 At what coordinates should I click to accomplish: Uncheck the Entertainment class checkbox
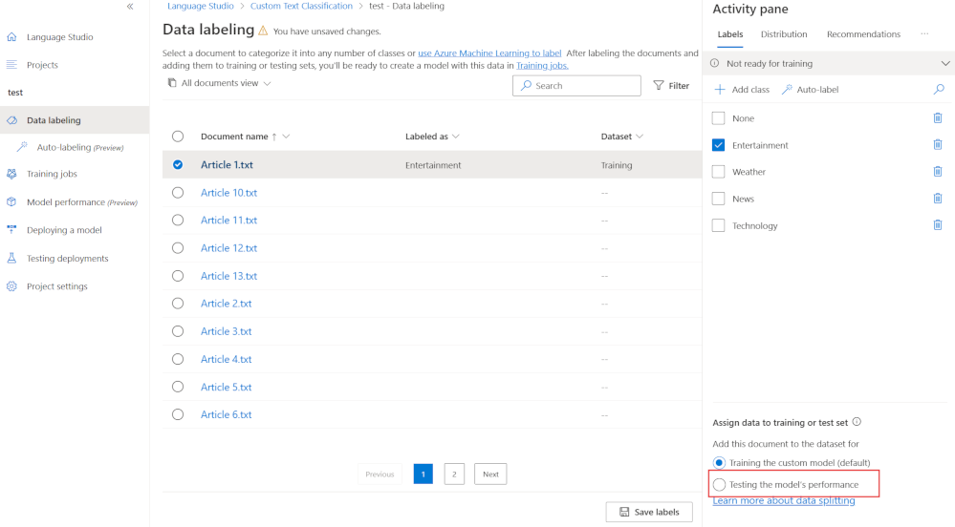coord(719,145)
